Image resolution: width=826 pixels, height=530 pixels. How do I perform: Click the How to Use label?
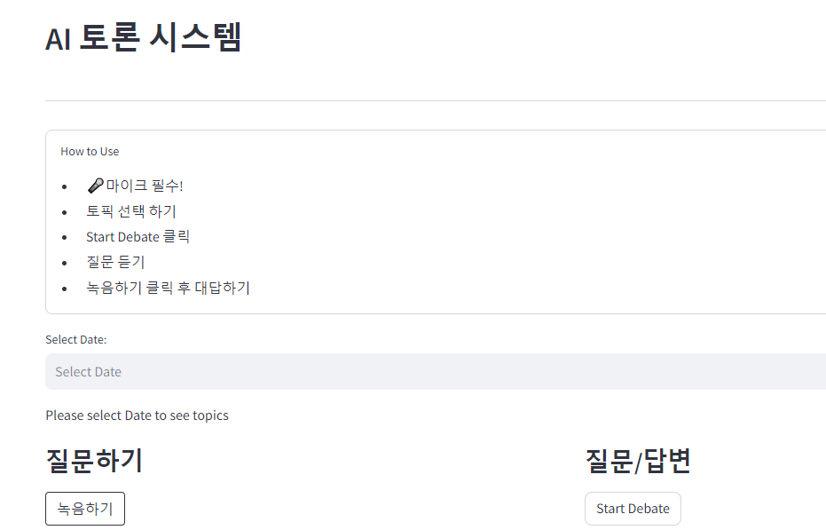pos(90,151)
